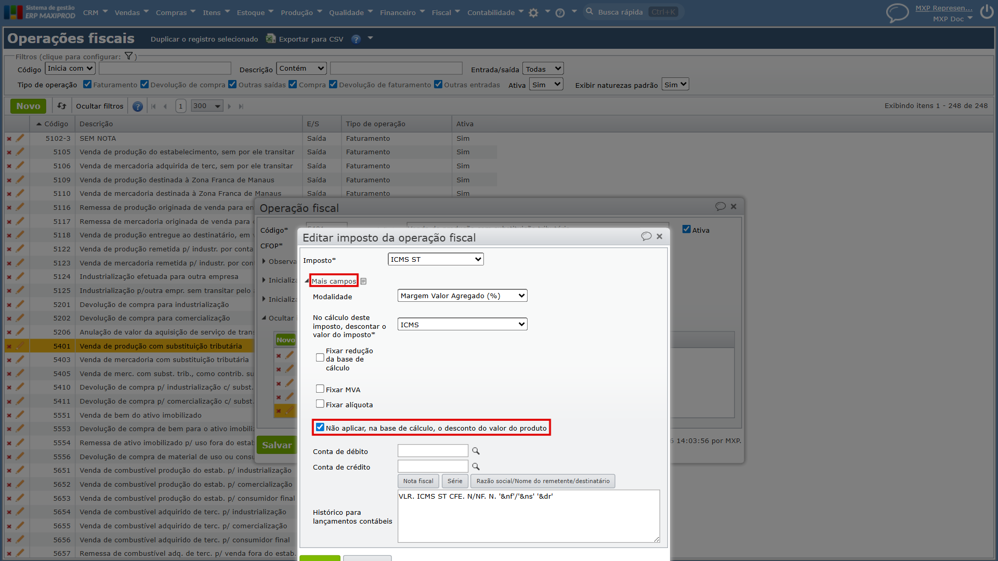
Task: Open the Estoque menu
Action: [x=255, y=12]
